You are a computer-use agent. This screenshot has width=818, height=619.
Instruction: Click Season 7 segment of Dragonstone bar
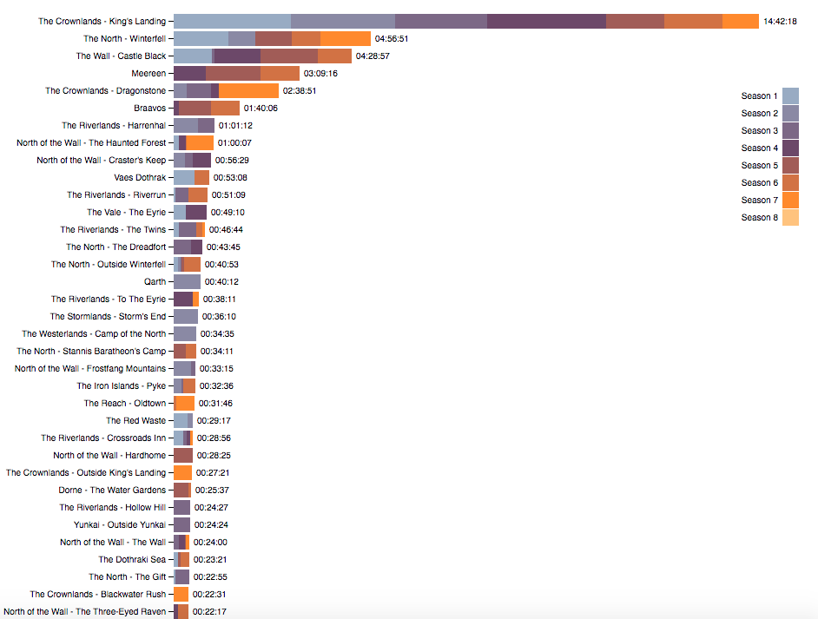[248, 91]
